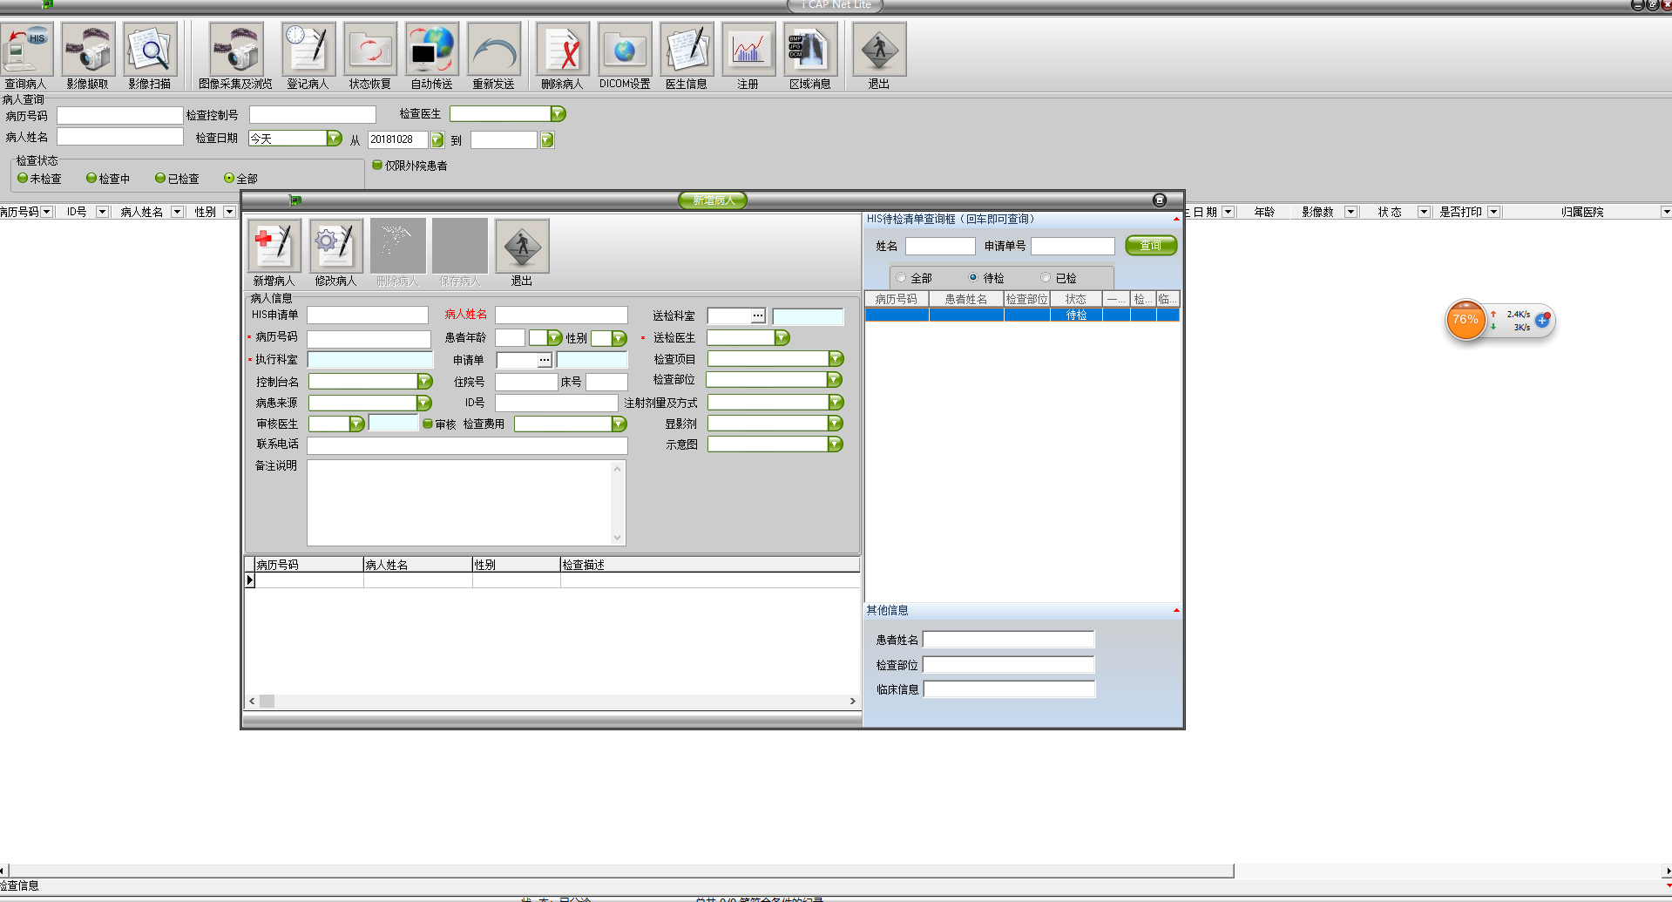Select the 已检 radio in HIS panel
This screenshot has height=902, width=1672.
(1046, 278)
